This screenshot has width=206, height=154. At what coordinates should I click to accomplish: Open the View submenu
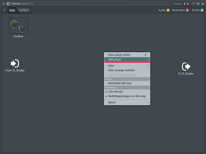(127, 66)
